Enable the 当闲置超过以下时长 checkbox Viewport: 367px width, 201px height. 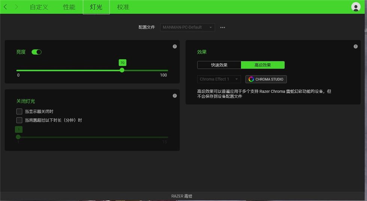click(19, 120)
